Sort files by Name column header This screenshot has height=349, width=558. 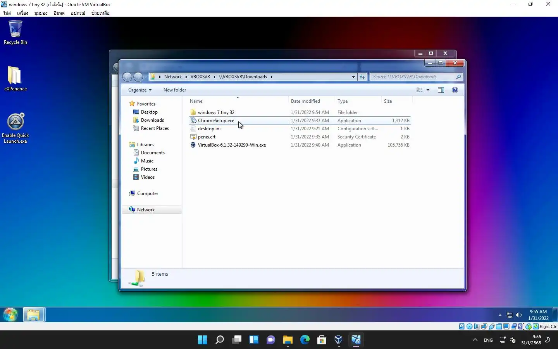point(196,101)
